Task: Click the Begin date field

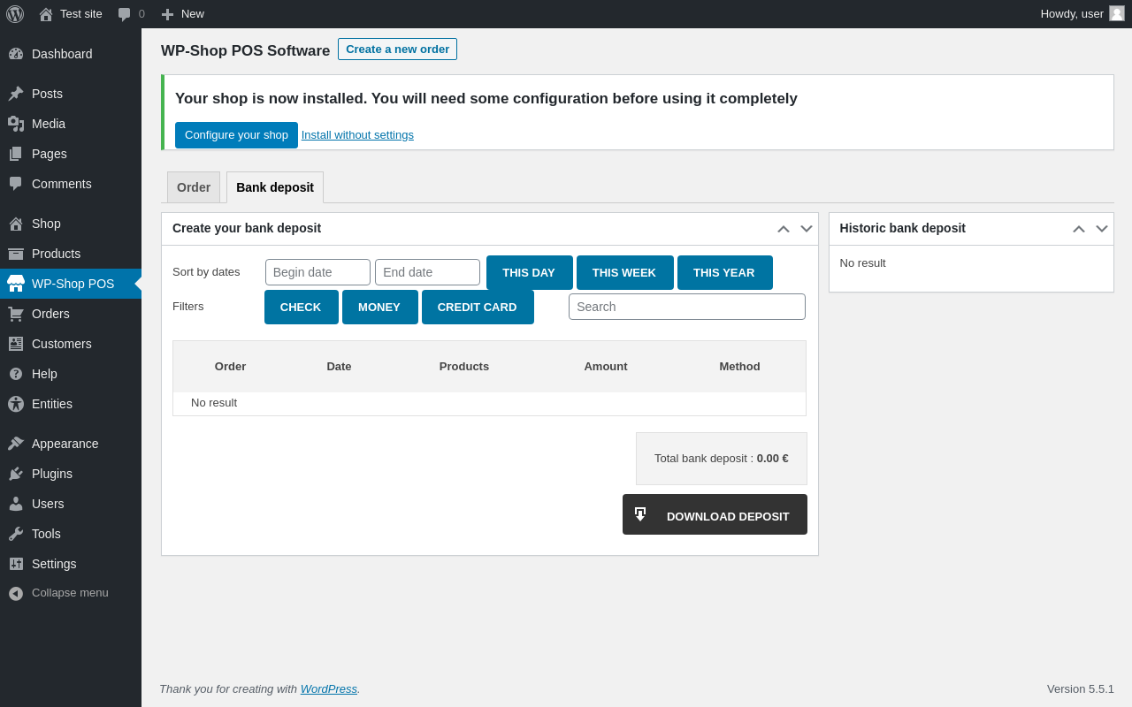Action: pos(317,272)
